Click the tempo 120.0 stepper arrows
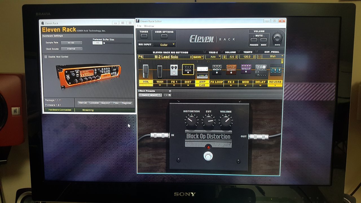Image resolution: width=361 pixels, height=203 pixels. 254,57
